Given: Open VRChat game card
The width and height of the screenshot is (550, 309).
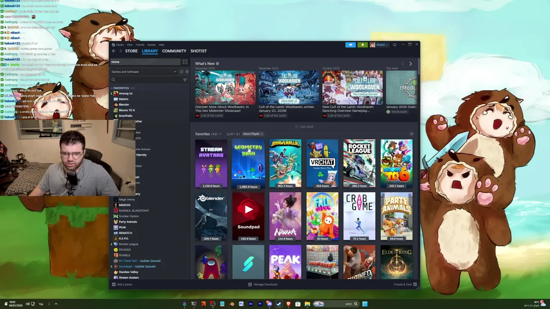Looking at the screenshot, I should [x=322, y=164].
